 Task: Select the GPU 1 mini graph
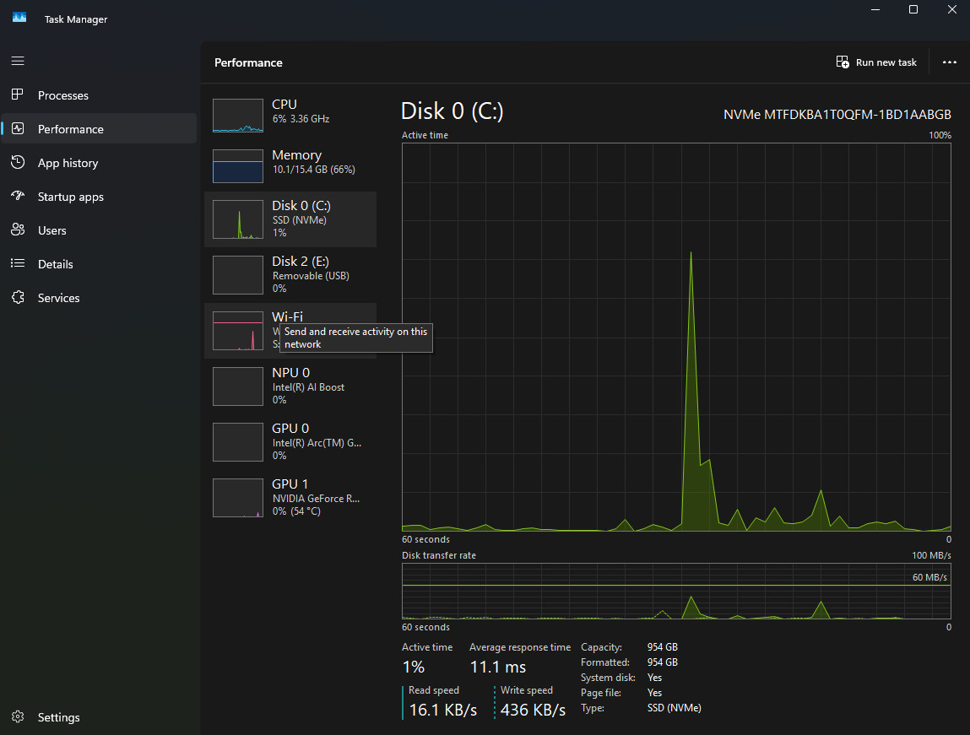238,498
